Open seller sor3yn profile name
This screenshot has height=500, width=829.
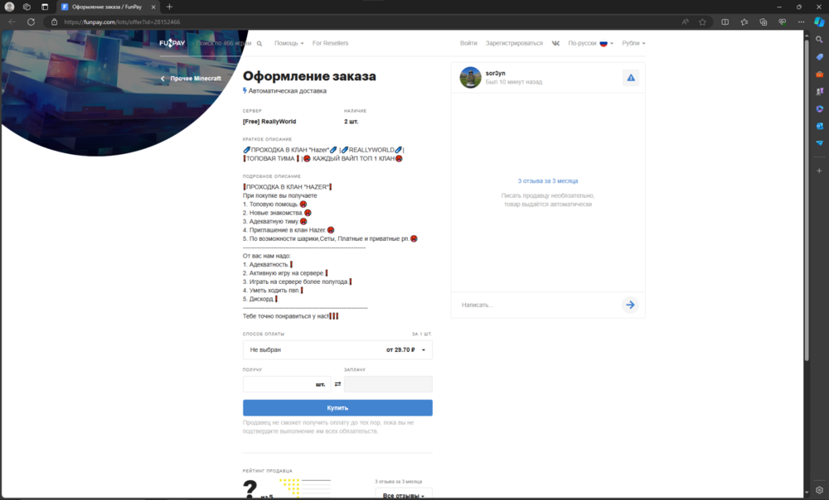pos(496,74)
